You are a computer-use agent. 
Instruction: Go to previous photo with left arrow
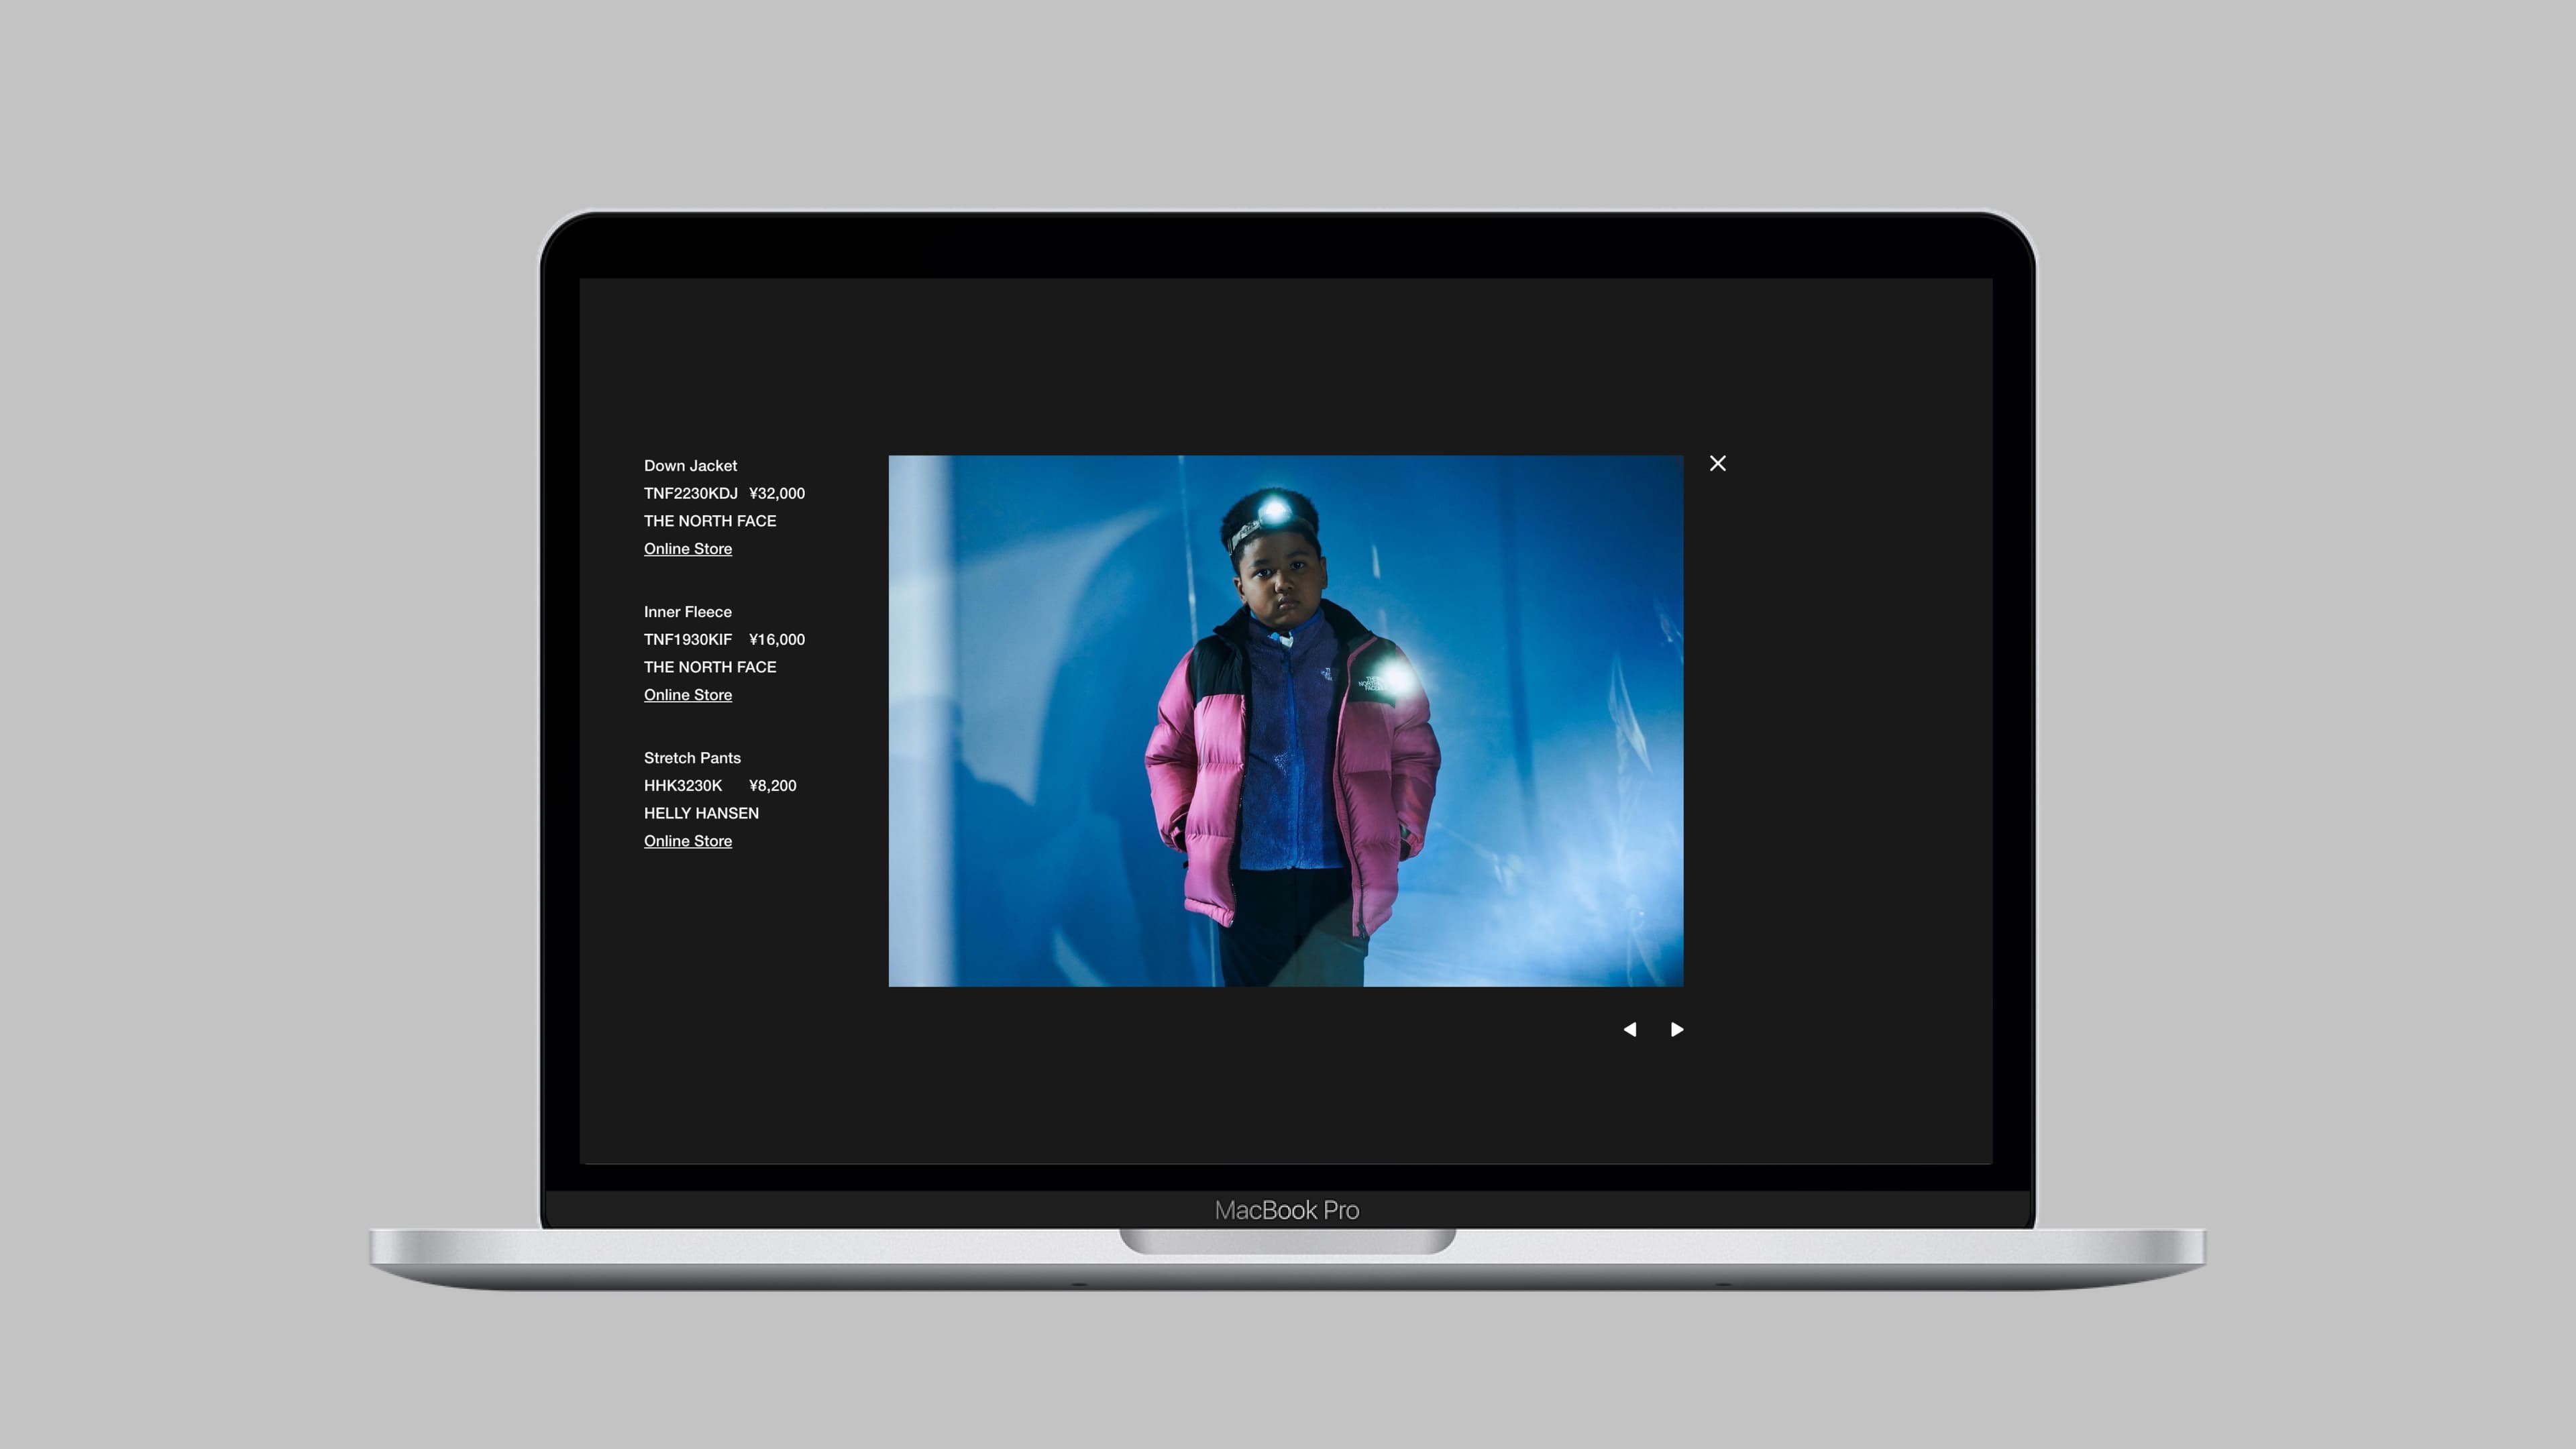[x=1630, y=1029]
